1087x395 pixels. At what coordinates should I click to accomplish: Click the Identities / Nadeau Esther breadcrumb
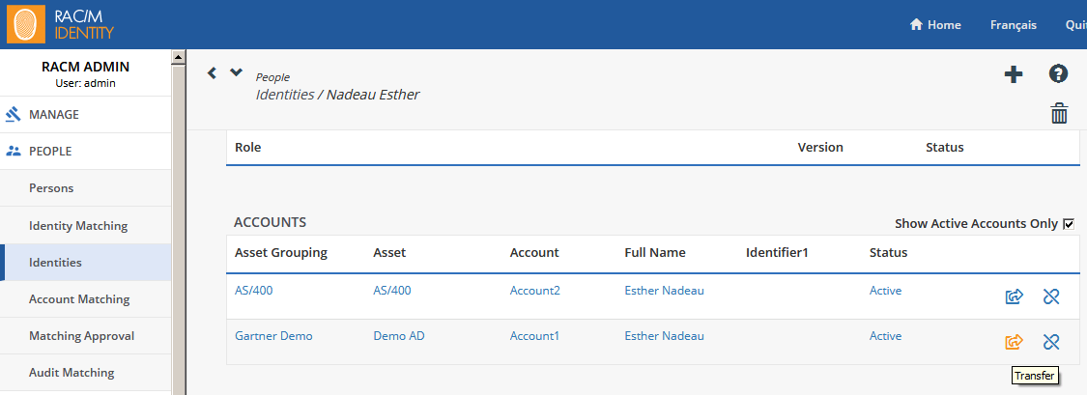[337, 95]
